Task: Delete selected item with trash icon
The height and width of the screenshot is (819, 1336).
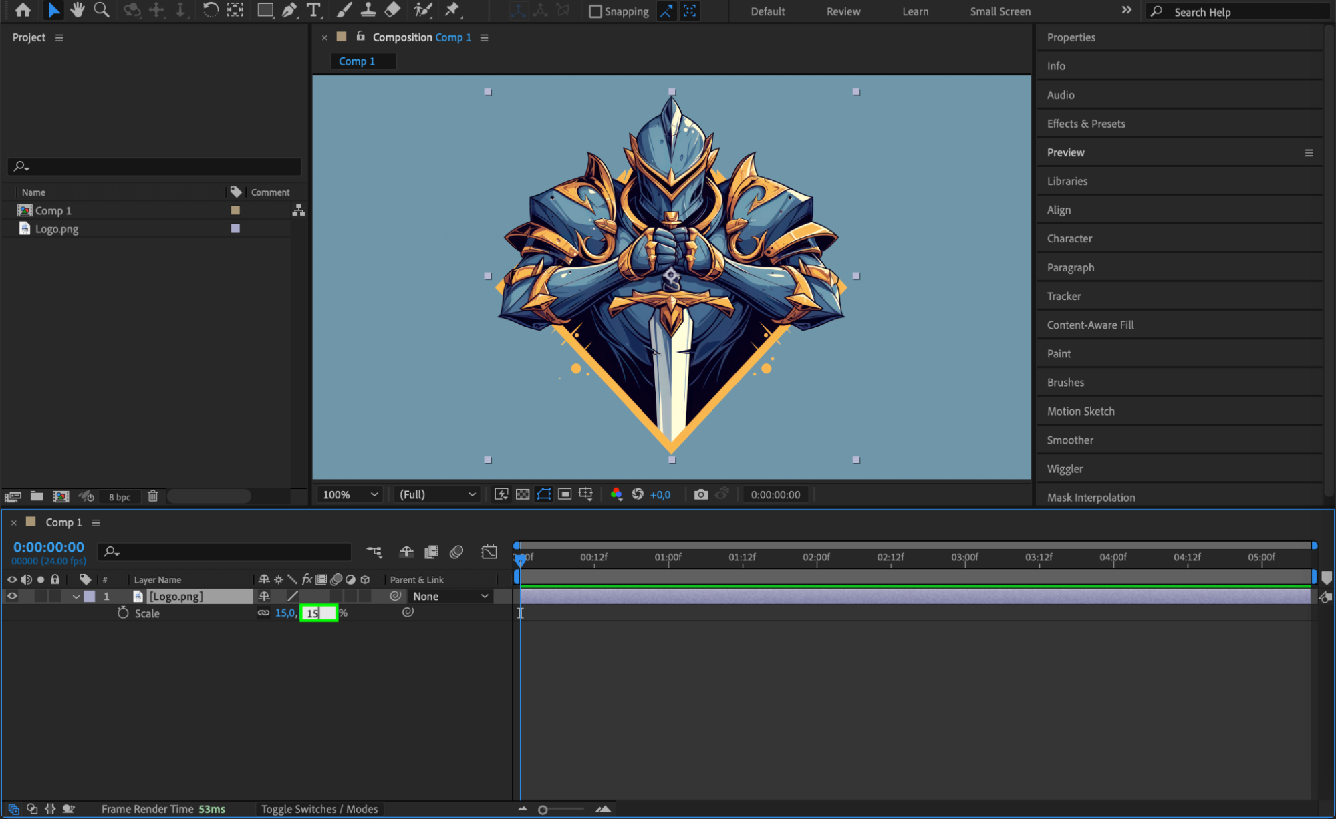Action: (153, 496)
